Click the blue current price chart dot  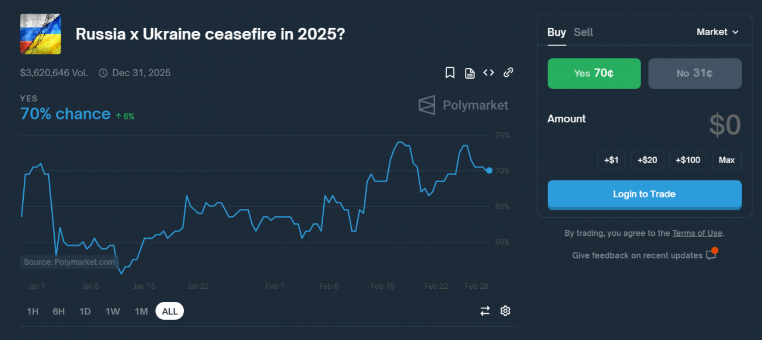click(x=489, y=170)
